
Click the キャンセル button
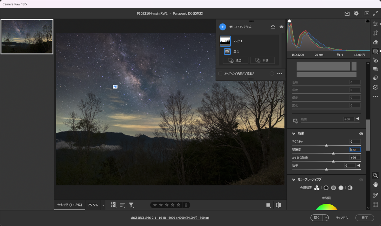point(342,218)
